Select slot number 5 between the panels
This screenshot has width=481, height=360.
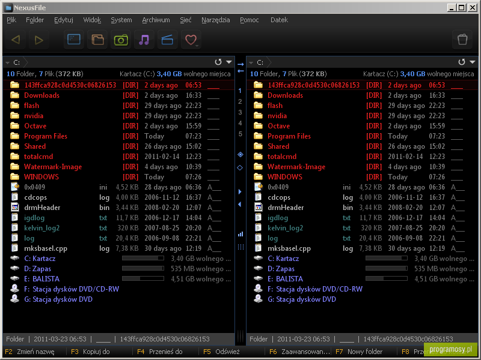240,134
